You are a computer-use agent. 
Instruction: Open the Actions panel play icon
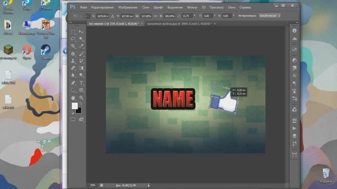(294, 128)
